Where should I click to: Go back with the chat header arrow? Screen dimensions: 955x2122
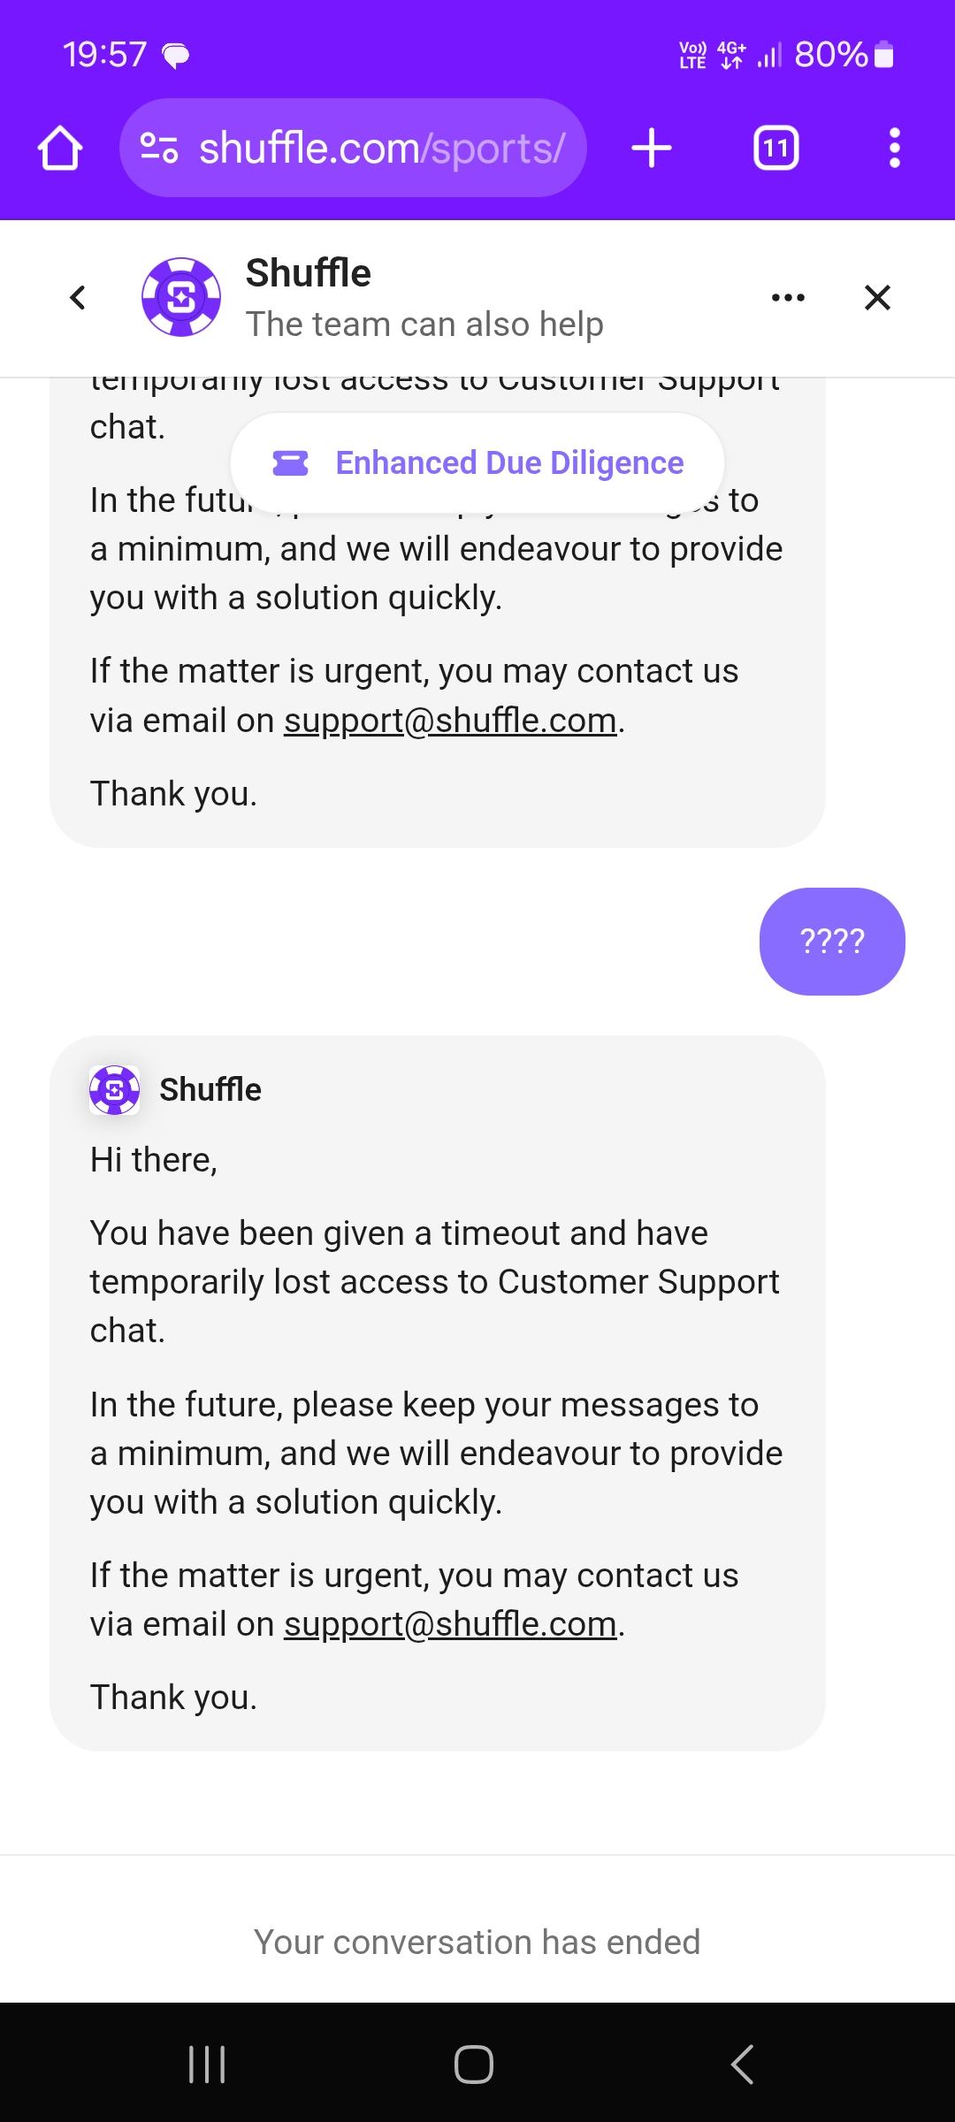[78, 297]
